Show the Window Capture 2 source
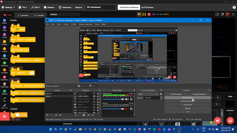Viewport: 237px width, 133px height. click(x=94, y=99)
